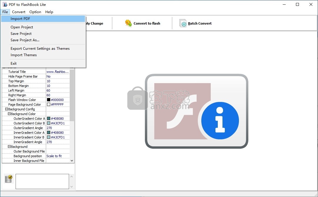Screen dimensions: 318x197
Task: Choose Import PDF from File menu
Action: [x=43, y=19]
